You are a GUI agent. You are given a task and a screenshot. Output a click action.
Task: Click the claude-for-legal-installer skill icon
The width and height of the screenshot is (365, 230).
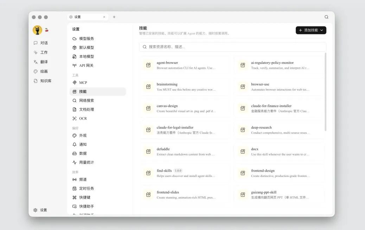coord(148,130)
